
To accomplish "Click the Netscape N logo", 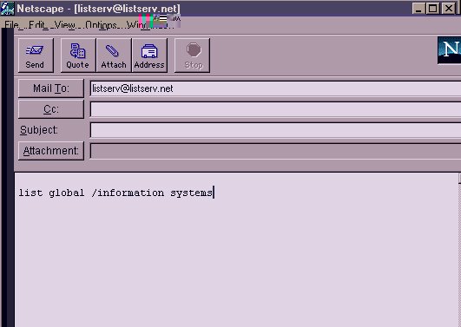I will click(x=449, y=50).
